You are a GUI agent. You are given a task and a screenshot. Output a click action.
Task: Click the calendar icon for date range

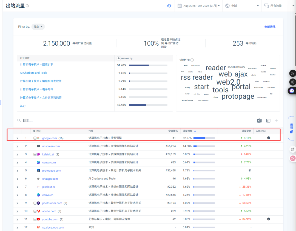coord(180,6)
